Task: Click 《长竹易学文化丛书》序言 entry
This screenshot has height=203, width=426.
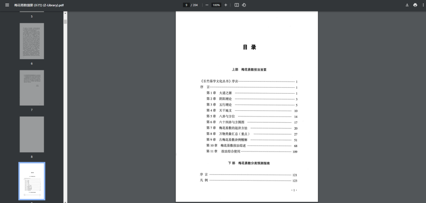Action: 249,81
